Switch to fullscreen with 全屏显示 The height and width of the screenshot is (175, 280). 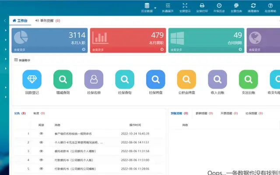(185, 6)
